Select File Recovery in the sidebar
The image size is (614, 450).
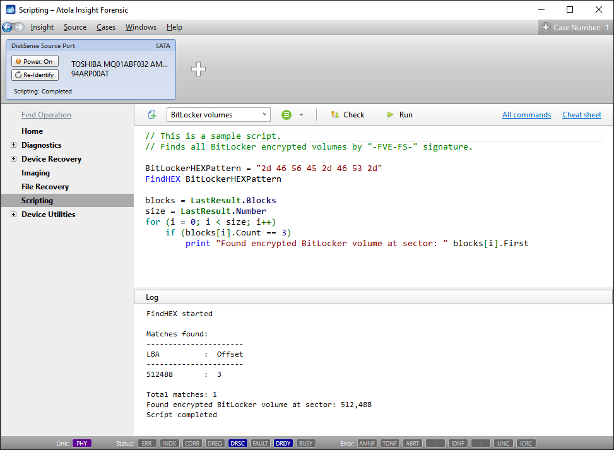pyautogui.click(x=45, y=186)
